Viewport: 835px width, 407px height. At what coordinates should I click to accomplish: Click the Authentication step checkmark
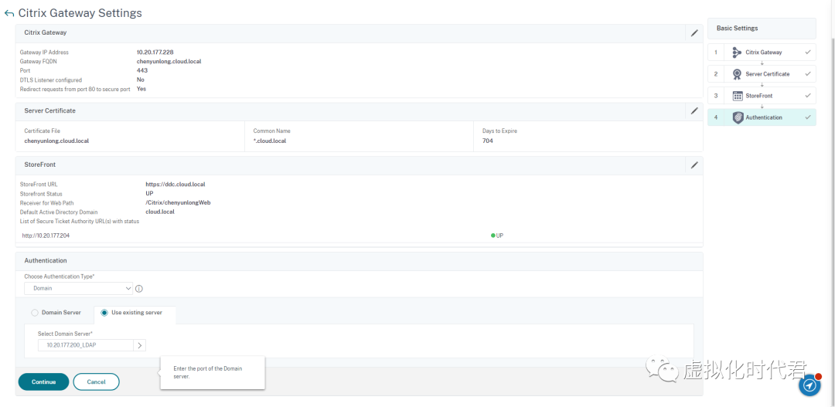coord(808,117)
